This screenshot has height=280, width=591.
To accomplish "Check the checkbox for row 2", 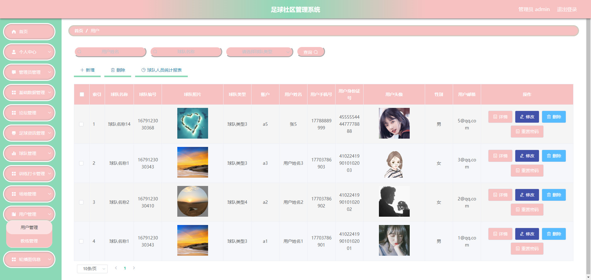I will pos(81,163).
